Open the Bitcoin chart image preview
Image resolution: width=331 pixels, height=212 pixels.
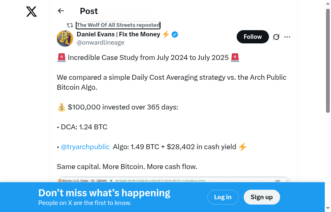(173, 180)
